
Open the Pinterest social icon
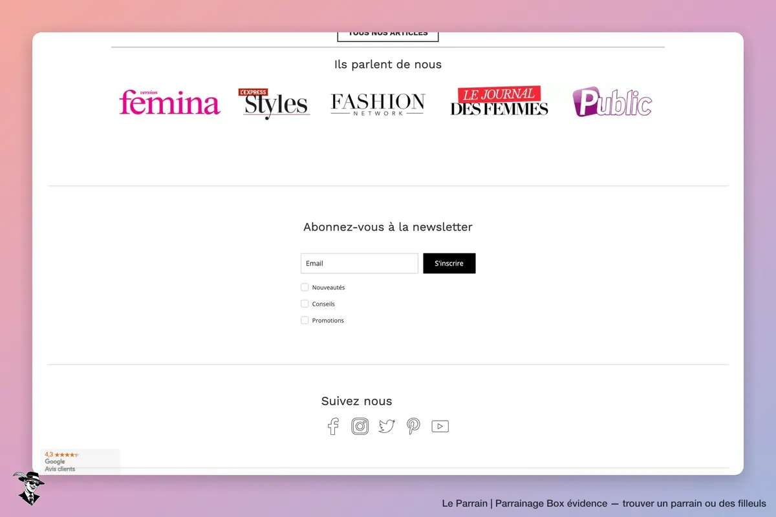click(x=413, y=427)
